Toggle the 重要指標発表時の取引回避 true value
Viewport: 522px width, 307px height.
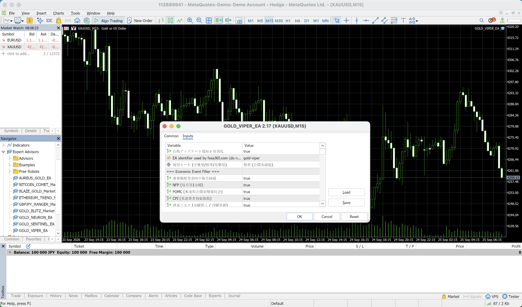coord(281,178)
